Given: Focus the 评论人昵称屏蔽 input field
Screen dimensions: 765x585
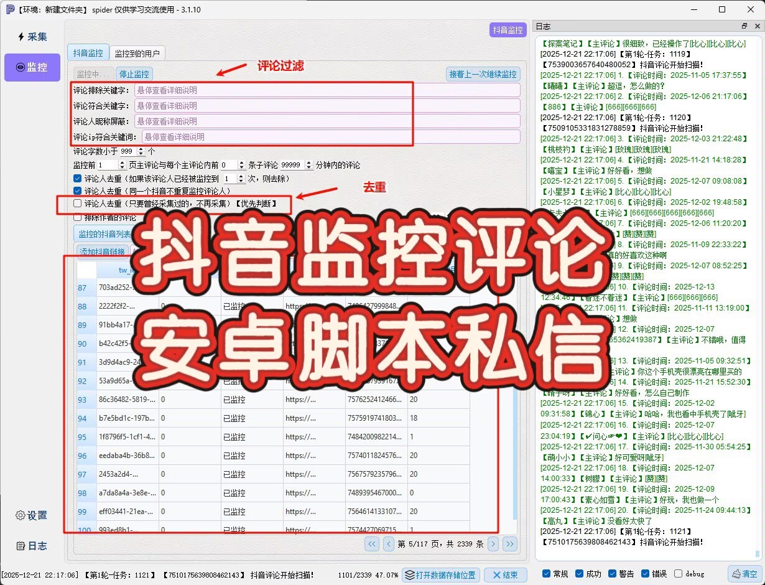Looking at the screenshot, I should tap(327, 121).
